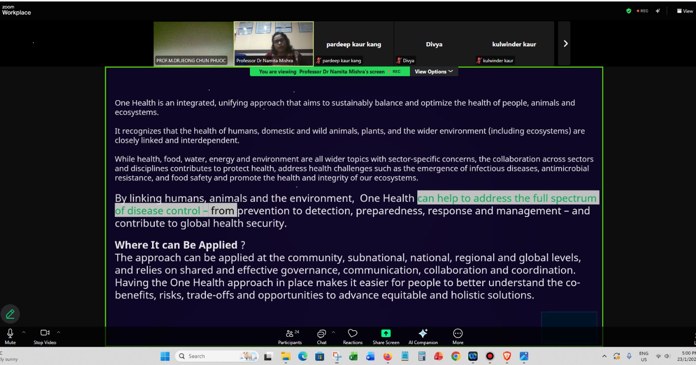Expand chat options arrow beside Chat
This screenshot has width=696, height=365.
333,332
